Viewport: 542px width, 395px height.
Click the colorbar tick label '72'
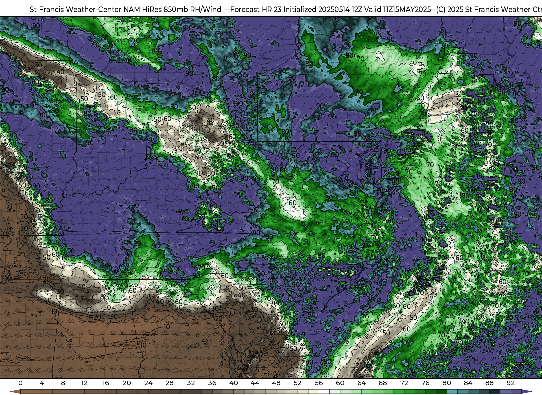point(404,383)
